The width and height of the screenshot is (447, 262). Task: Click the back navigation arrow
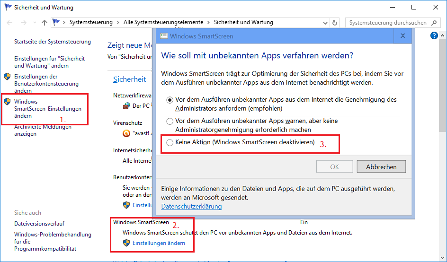(x=9, y=23)
